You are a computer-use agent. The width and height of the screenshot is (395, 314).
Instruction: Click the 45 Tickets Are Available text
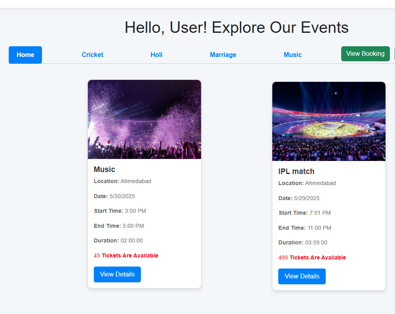(126, 255)
